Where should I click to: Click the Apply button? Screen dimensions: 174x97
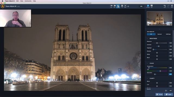169,94
